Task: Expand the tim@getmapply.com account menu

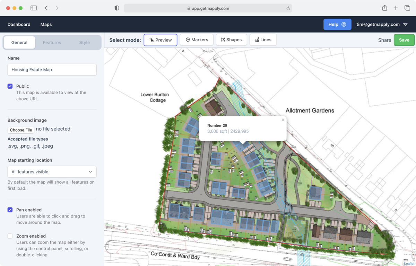Action: (406, 24)
